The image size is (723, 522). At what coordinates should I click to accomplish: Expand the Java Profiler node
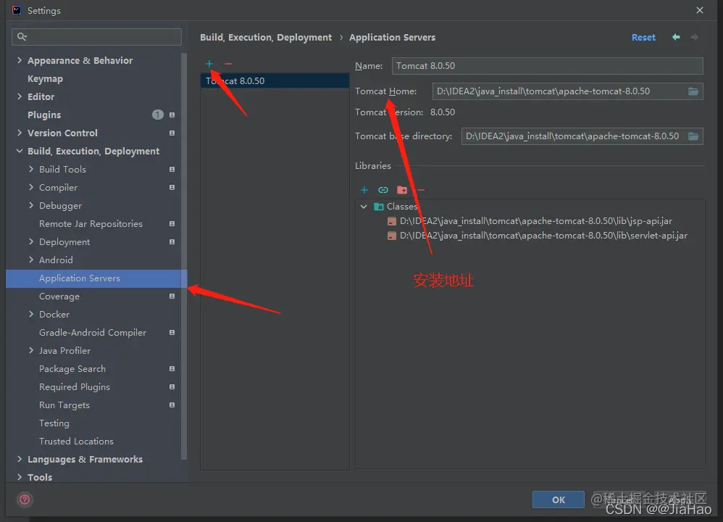click(31, 350)
